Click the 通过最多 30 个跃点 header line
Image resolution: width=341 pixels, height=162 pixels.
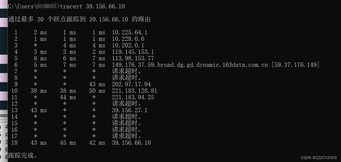[x=79, y=19]
